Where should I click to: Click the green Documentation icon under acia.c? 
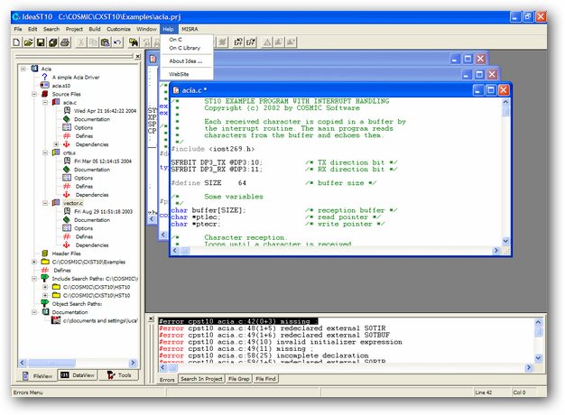click(x=67, y=118)
